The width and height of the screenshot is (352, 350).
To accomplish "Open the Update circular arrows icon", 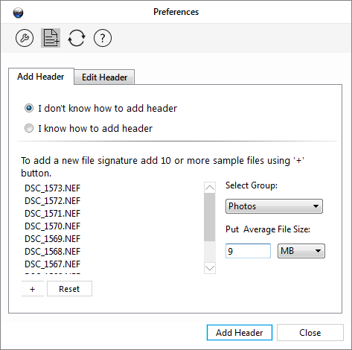I will tap(77, 38).
